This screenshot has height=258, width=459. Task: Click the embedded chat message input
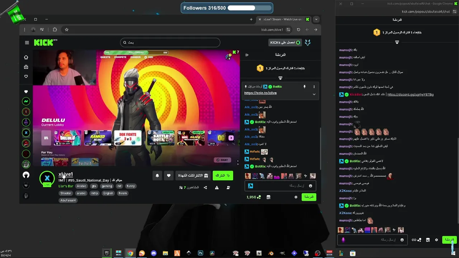click(x=280, y=186)
